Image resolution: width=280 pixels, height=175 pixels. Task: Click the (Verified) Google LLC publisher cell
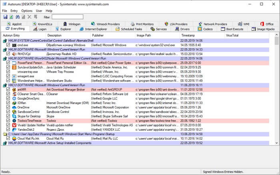click(104, 98)
